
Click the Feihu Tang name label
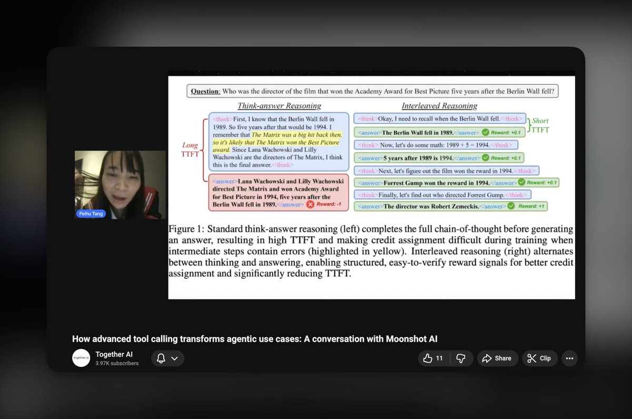point(92,215)
